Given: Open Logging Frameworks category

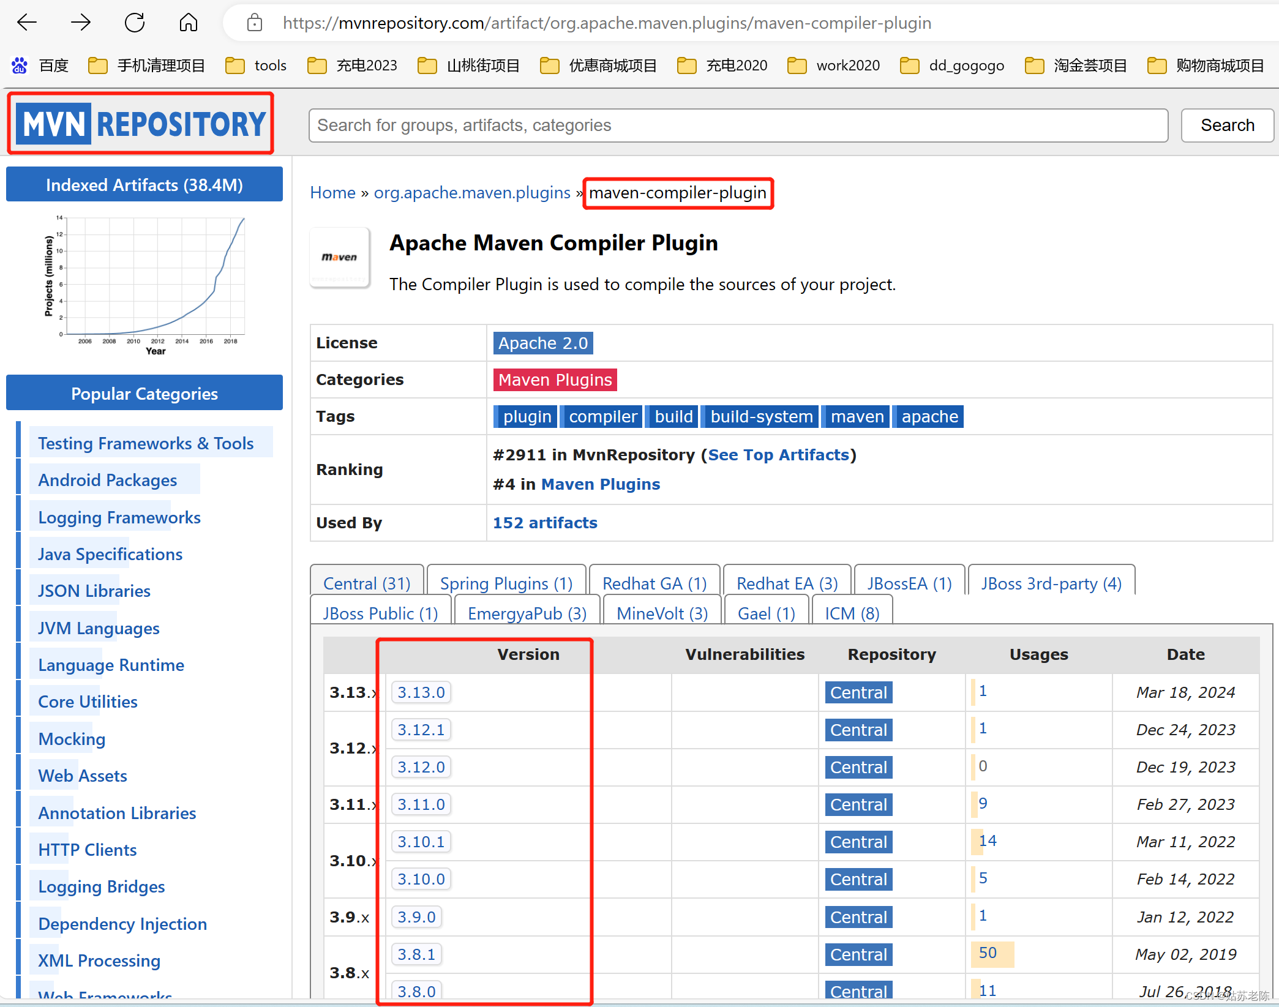Looking at the screenshot, I should [x=119, y=517].
